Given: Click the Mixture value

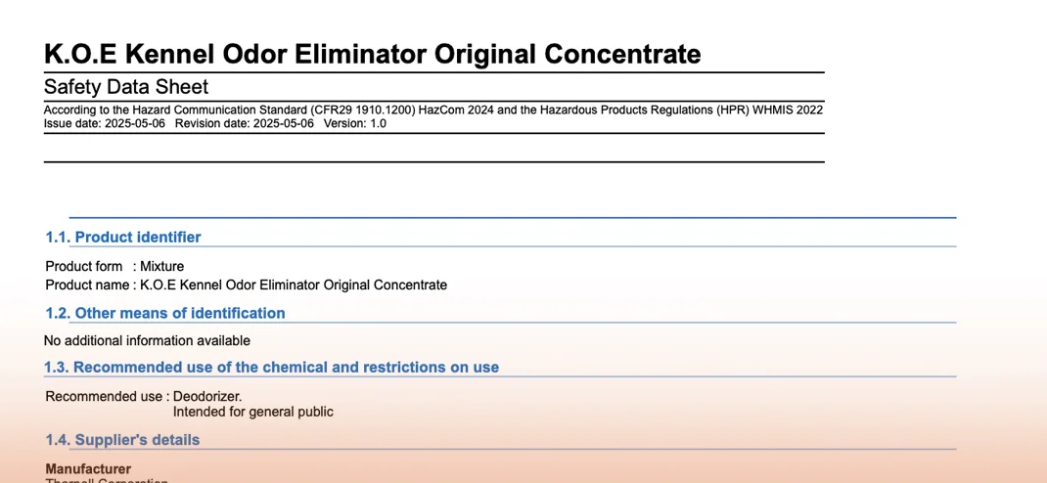Looking at the screenshot, I should 161,266.
